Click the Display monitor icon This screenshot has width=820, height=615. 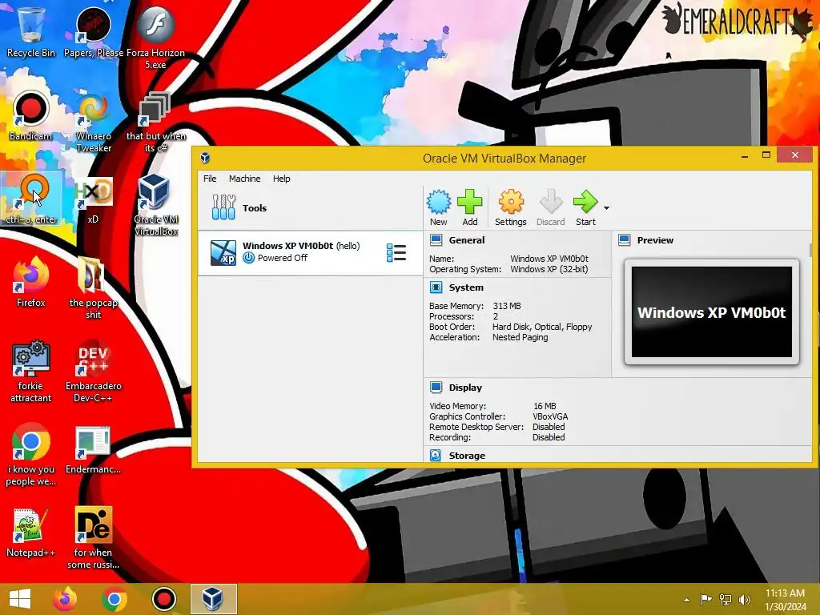(436, 387)
